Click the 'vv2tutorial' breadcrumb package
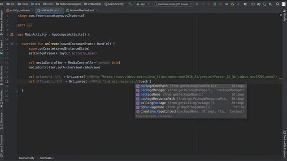This screenshot has width=287, height=161. [92, 4]
